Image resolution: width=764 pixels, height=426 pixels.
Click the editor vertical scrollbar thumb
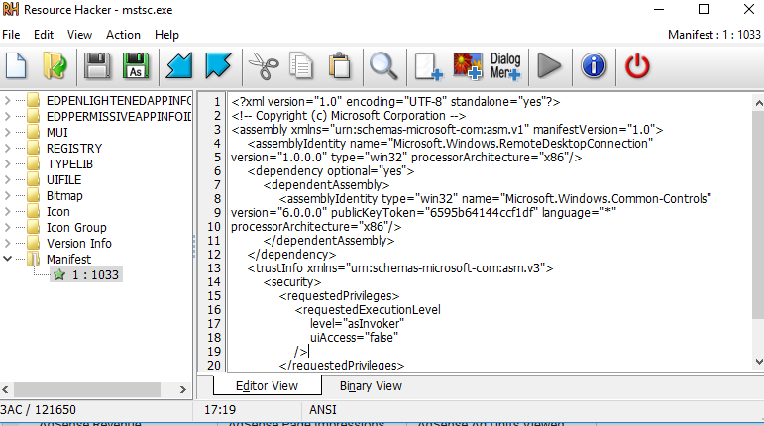[758, 215]
